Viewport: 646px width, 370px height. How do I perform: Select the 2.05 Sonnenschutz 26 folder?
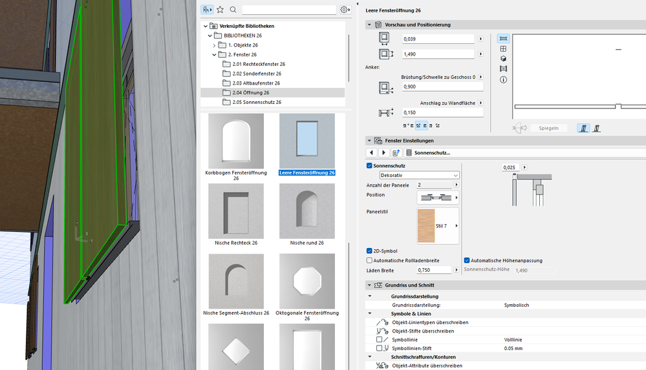[257, 102]
